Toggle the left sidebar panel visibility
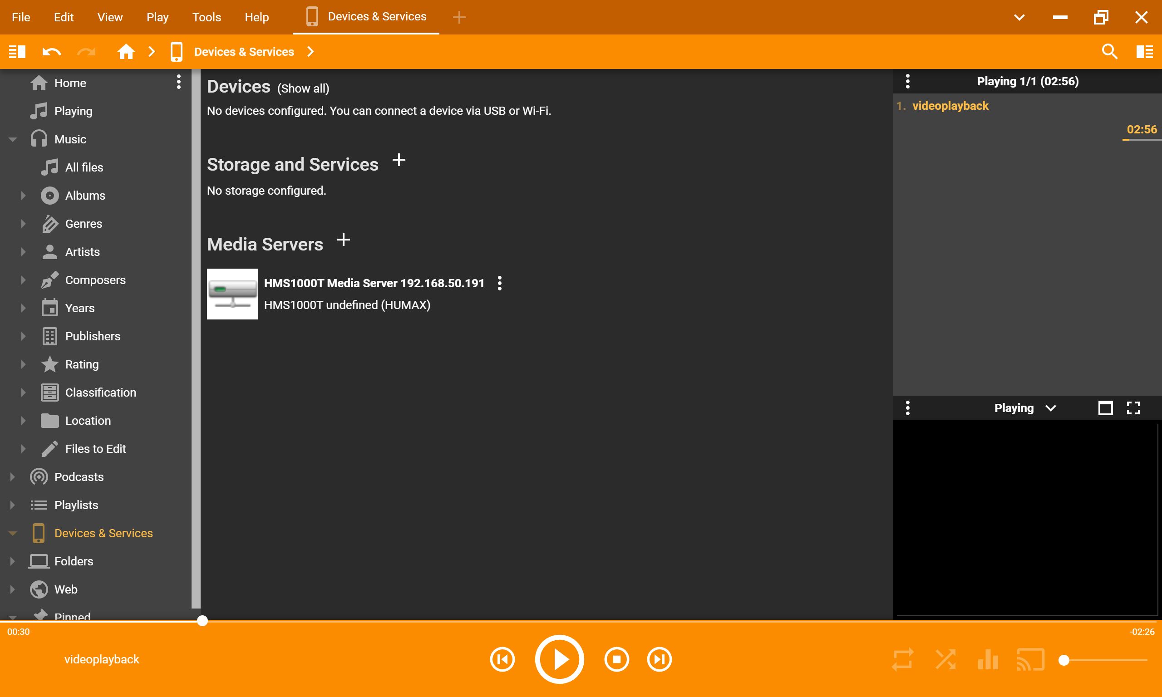This screenshot has width=1162, height=697. tap(17, 52)
